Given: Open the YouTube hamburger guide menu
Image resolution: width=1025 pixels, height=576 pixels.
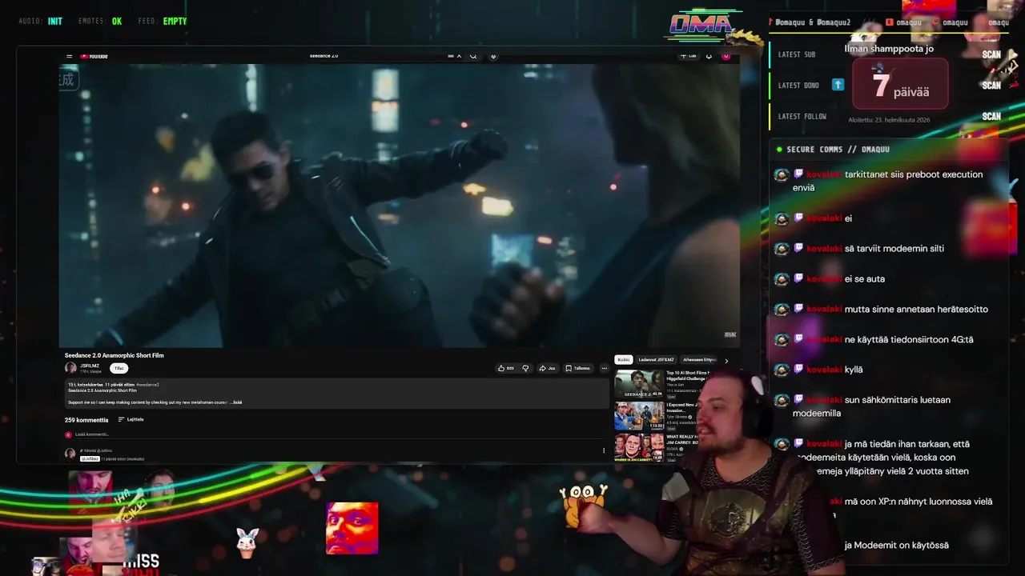Looking at the screenshot, I should tap(70, 56).
